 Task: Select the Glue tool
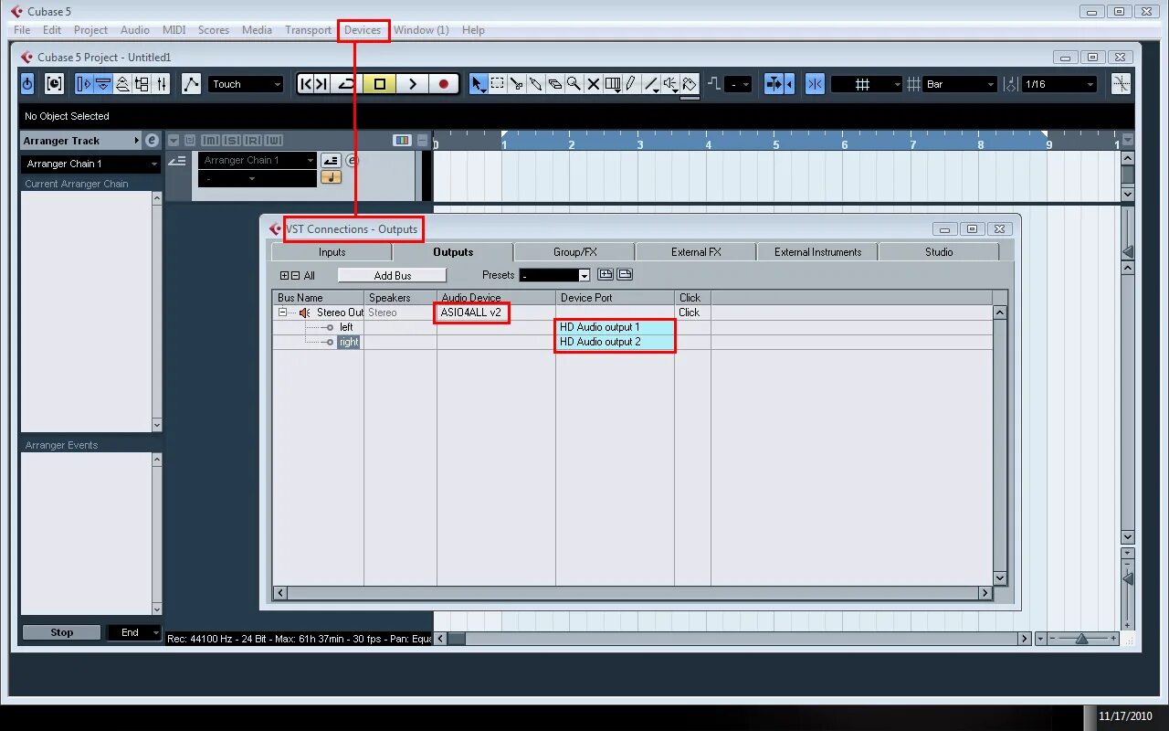[535, 84]
